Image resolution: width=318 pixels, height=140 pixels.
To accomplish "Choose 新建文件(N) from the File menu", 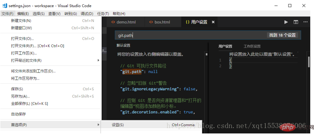I will click(51, 20).
